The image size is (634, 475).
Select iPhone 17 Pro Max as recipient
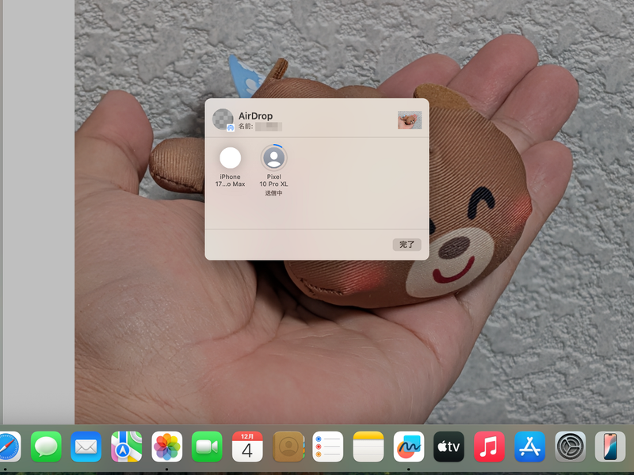[230, 158]
